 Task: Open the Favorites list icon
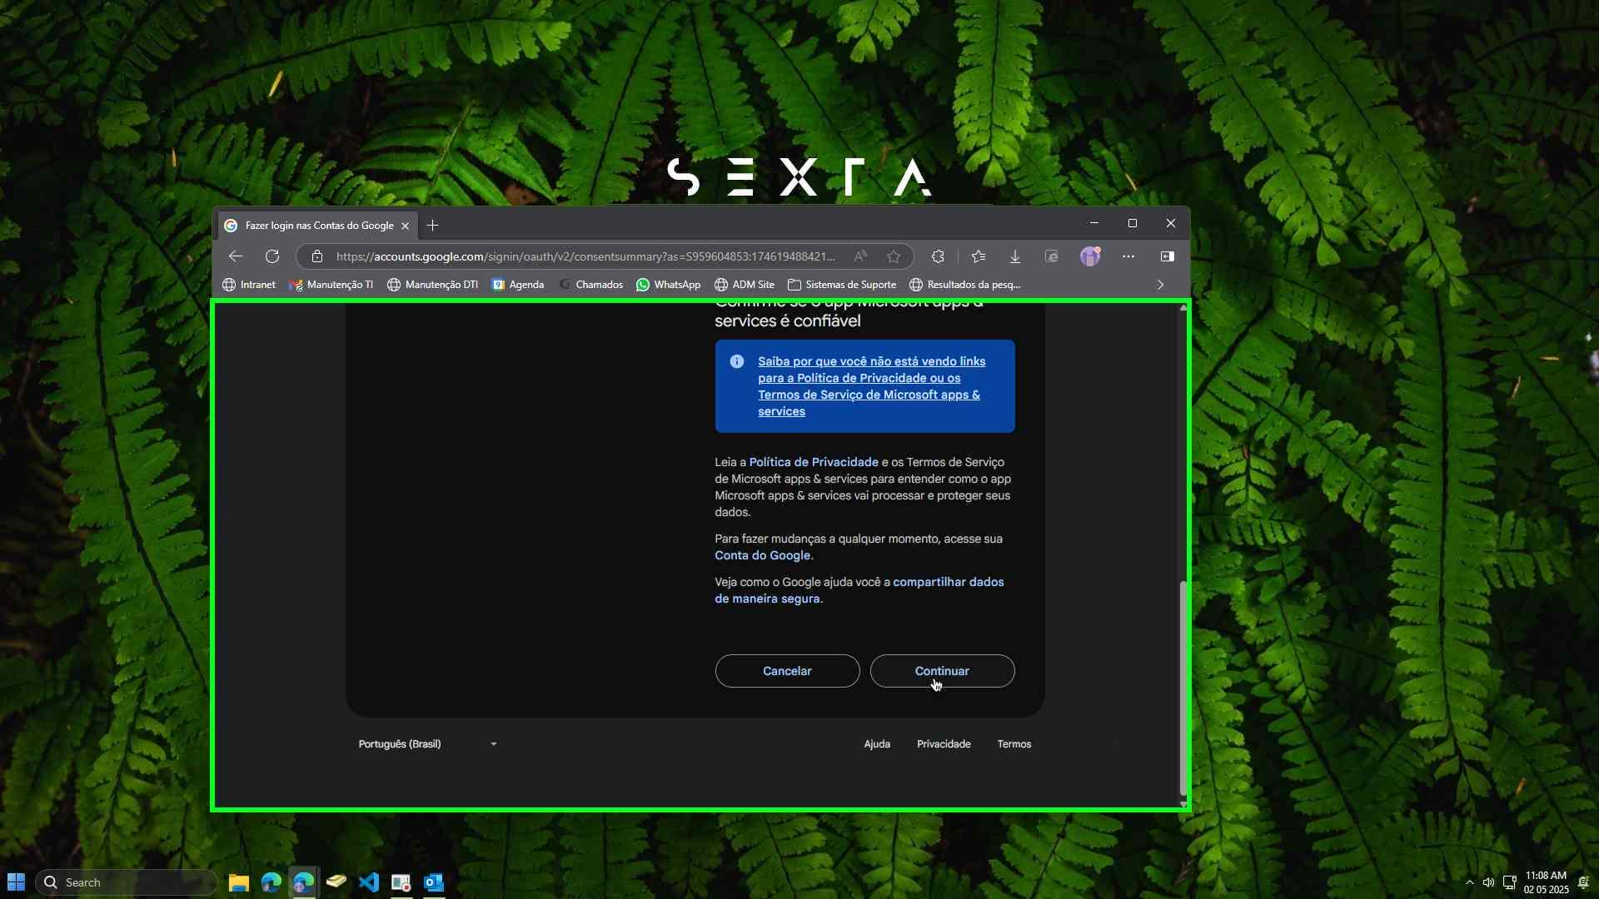(979, 256)
